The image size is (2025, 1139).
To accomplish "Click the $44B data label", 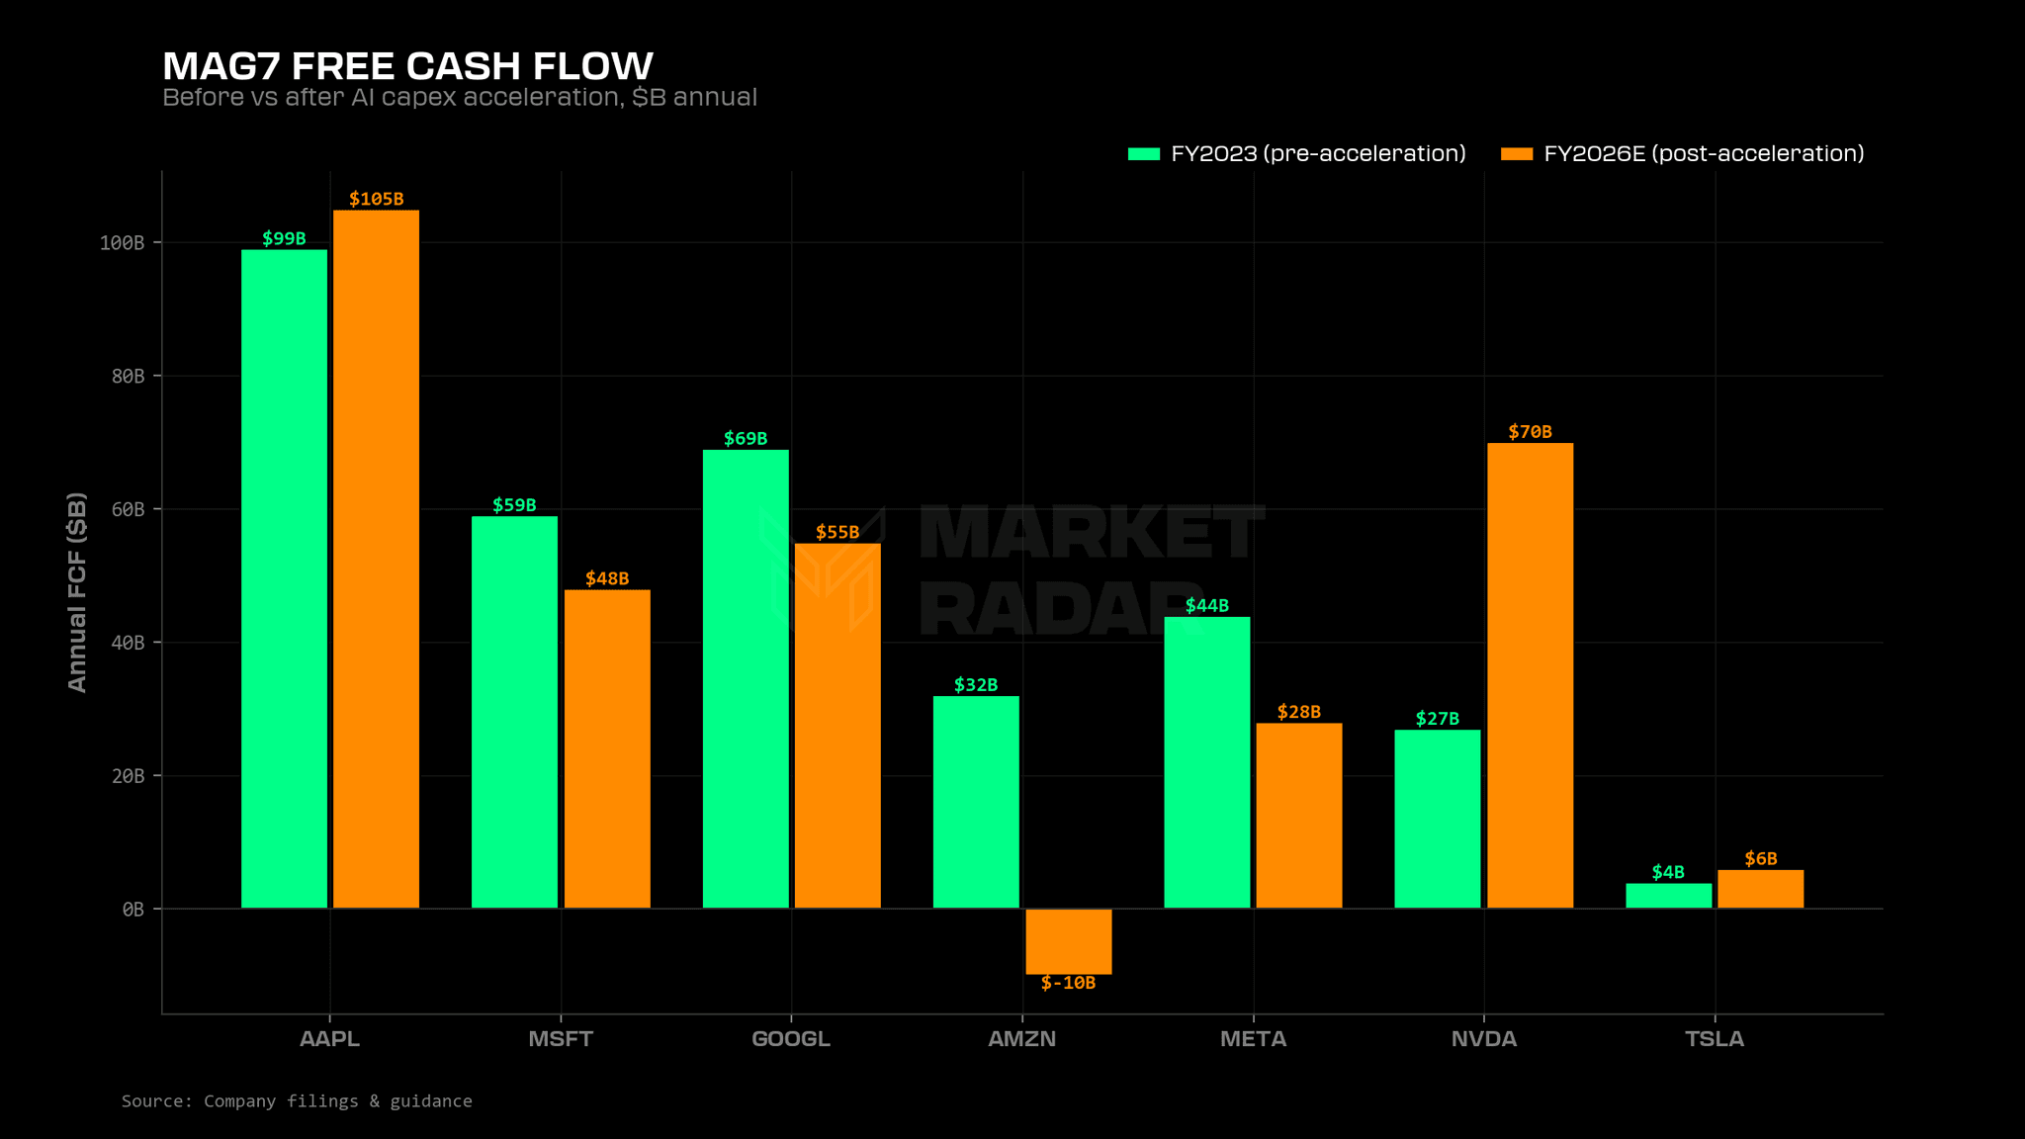I will click(1207, 605).
